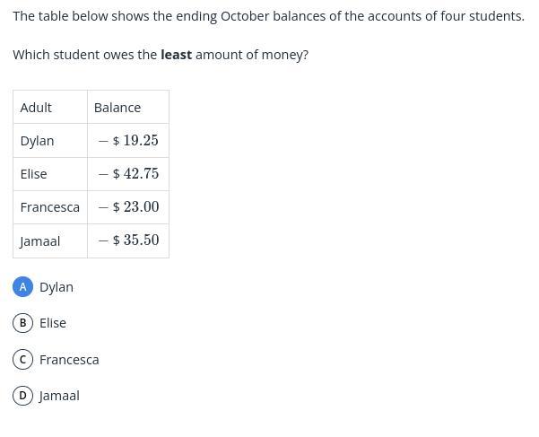The image size is (539, 437).
Task: Click the Dylan answer option label
Action: tap(57, 287)
